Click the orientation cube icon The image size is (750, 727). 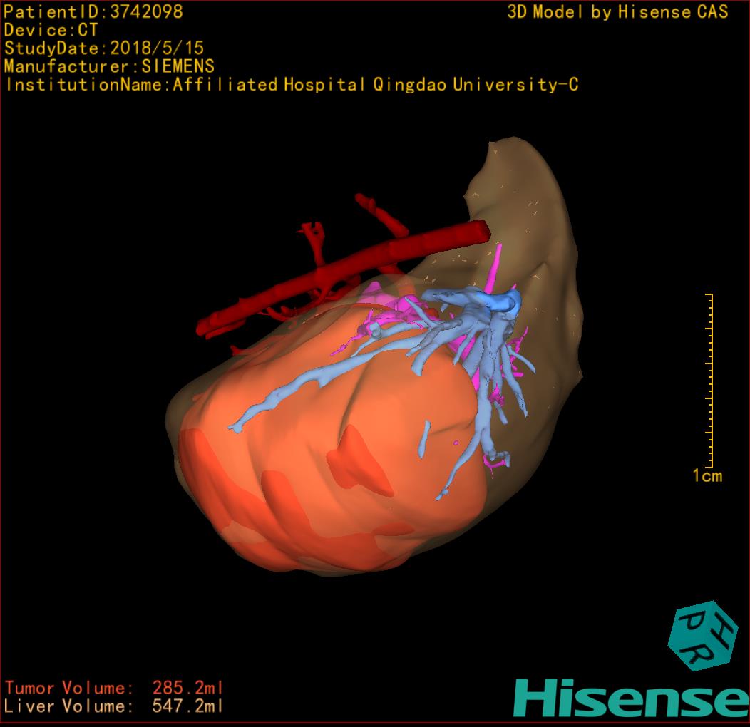pos(702,636)
